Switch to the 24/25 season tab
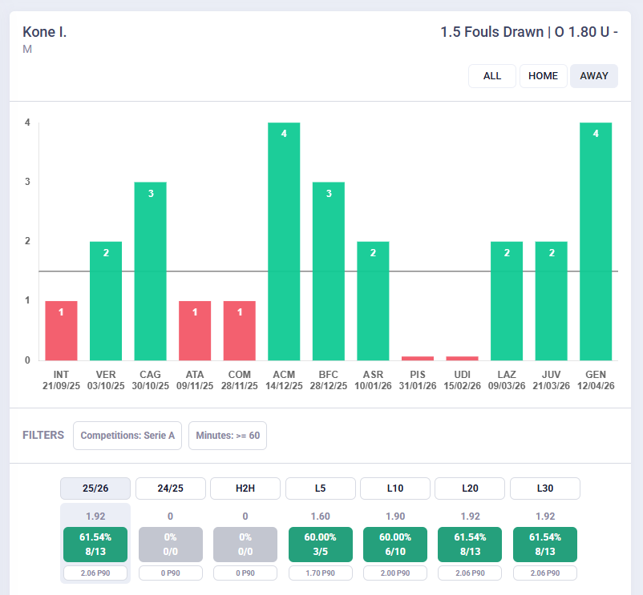This screenshot has height=595, width=643. click(171, 488)
